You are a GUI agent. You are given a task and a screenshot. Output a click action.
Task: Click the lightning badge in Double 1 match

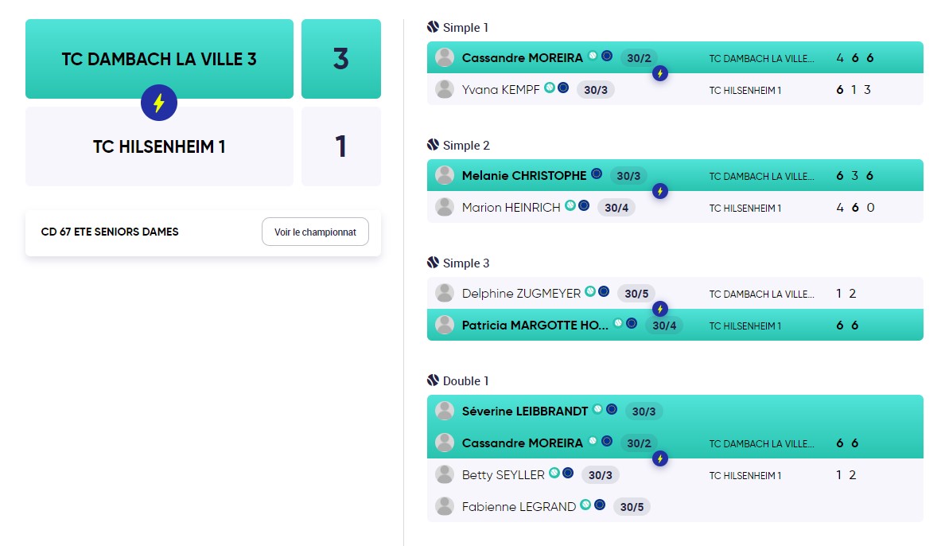(x=660, y=458)
